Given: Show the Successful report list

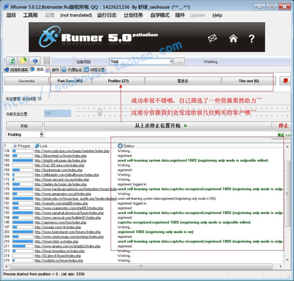Looking at the screenshot, I should click(26, 81).
